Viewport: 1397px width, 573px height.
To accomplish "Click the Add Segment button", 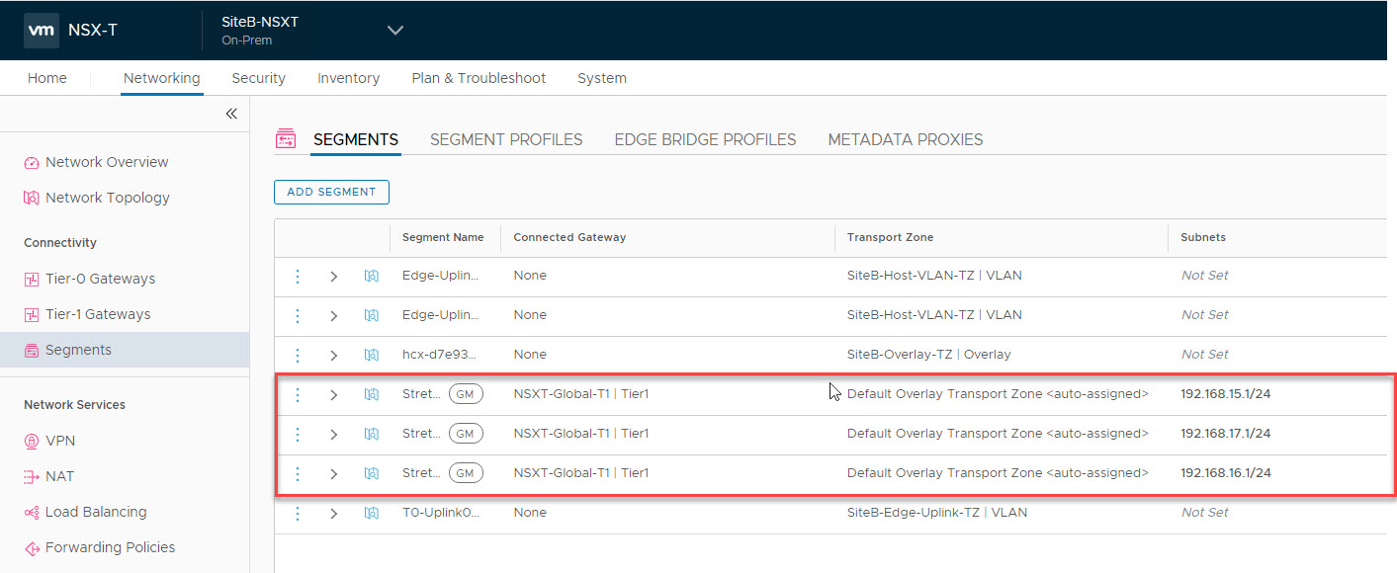I will (331, 192).
